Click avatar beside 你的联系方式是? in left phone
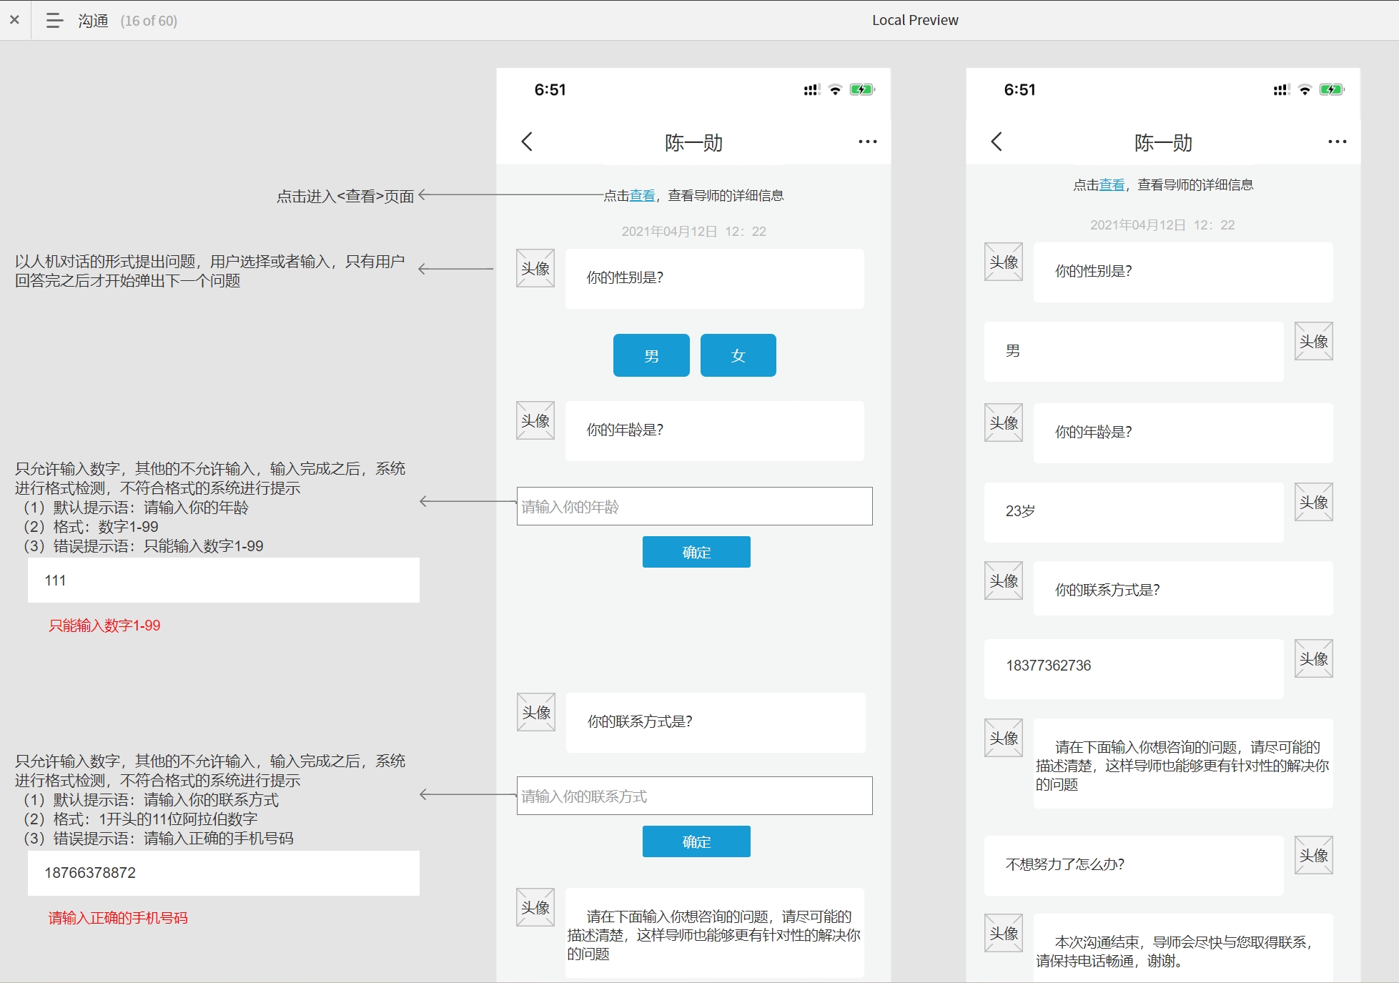Image resolution: width=1399 pixels, height=983 pixels. 536,712
